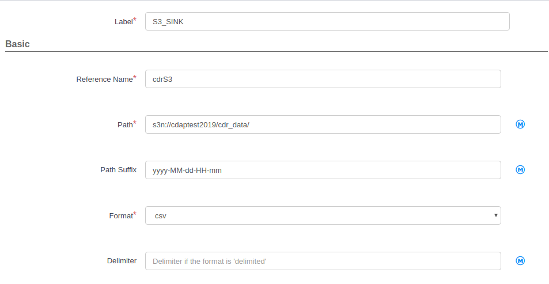549x284 pixels.
Task: Edit the Path Suffix yyyy-MM-dd-HH-mm field
Action: click(x=323, y=170)
